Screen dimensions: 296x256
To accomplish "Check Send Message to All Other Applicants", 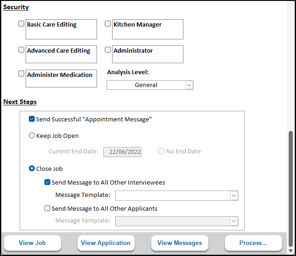I will point(47,208).
